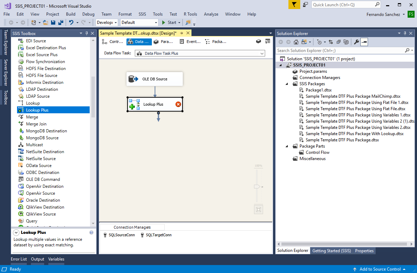Select MongoDB Destination in the SSIS Toolbox
The image size is (417, 273).
point(47,131)
